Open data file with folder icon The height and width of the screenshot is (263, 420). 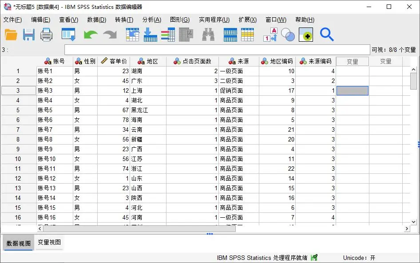click(x=11, y=35)
